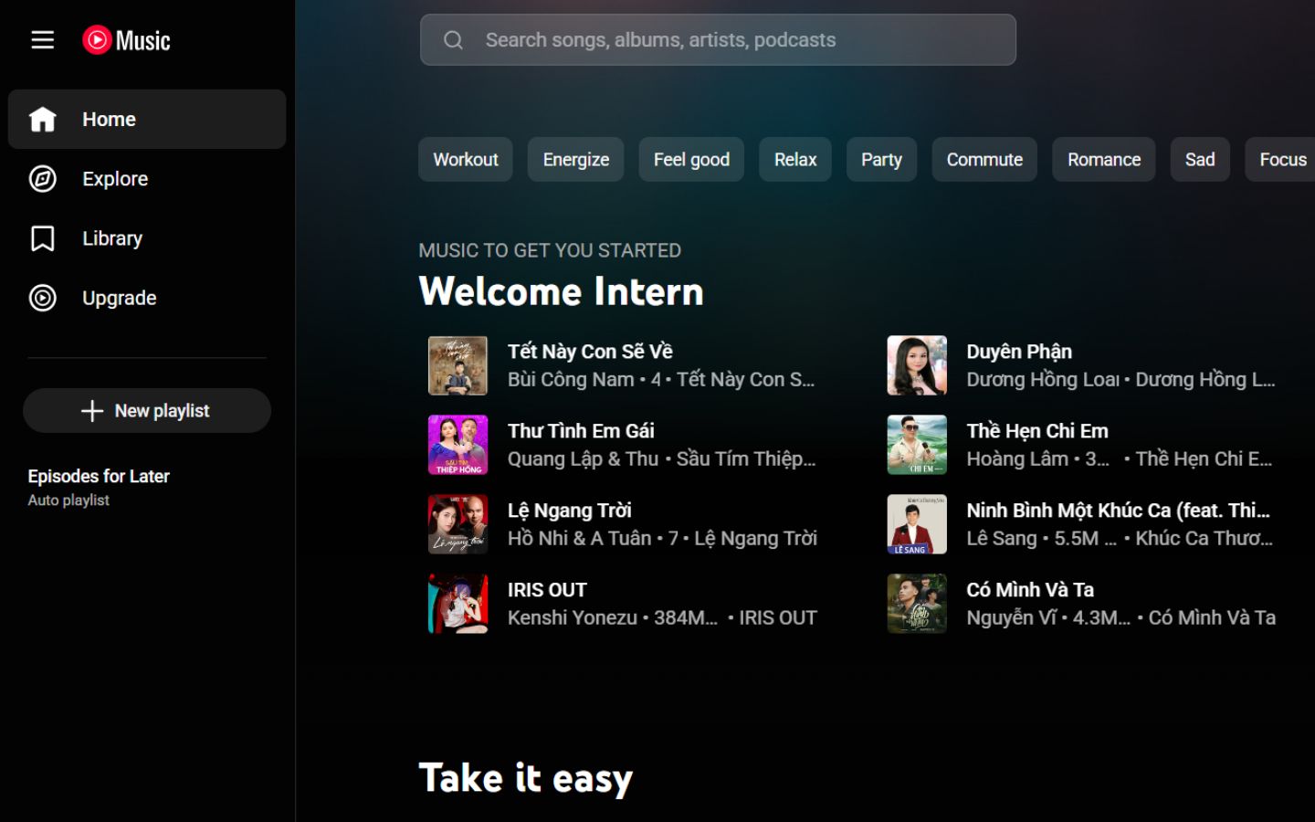The height and width of the screenshot is (822, 1315).
Task: Open song title Ninh Bình Một Khúc Ca
Action: point(1118,511)
